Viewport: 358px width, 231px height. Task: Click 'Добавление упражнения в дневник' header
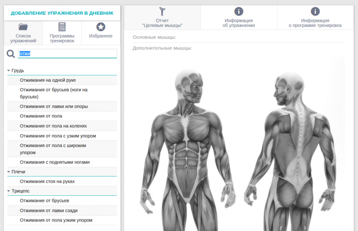click(62, 13)
